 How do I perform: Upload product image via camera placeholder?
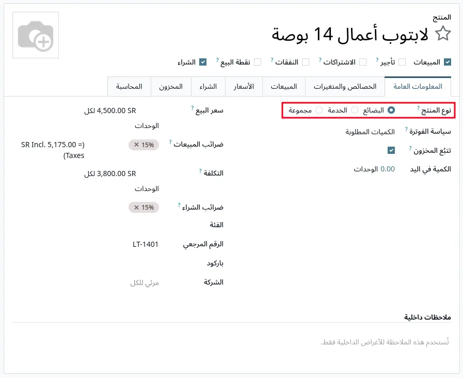(36, 35)
